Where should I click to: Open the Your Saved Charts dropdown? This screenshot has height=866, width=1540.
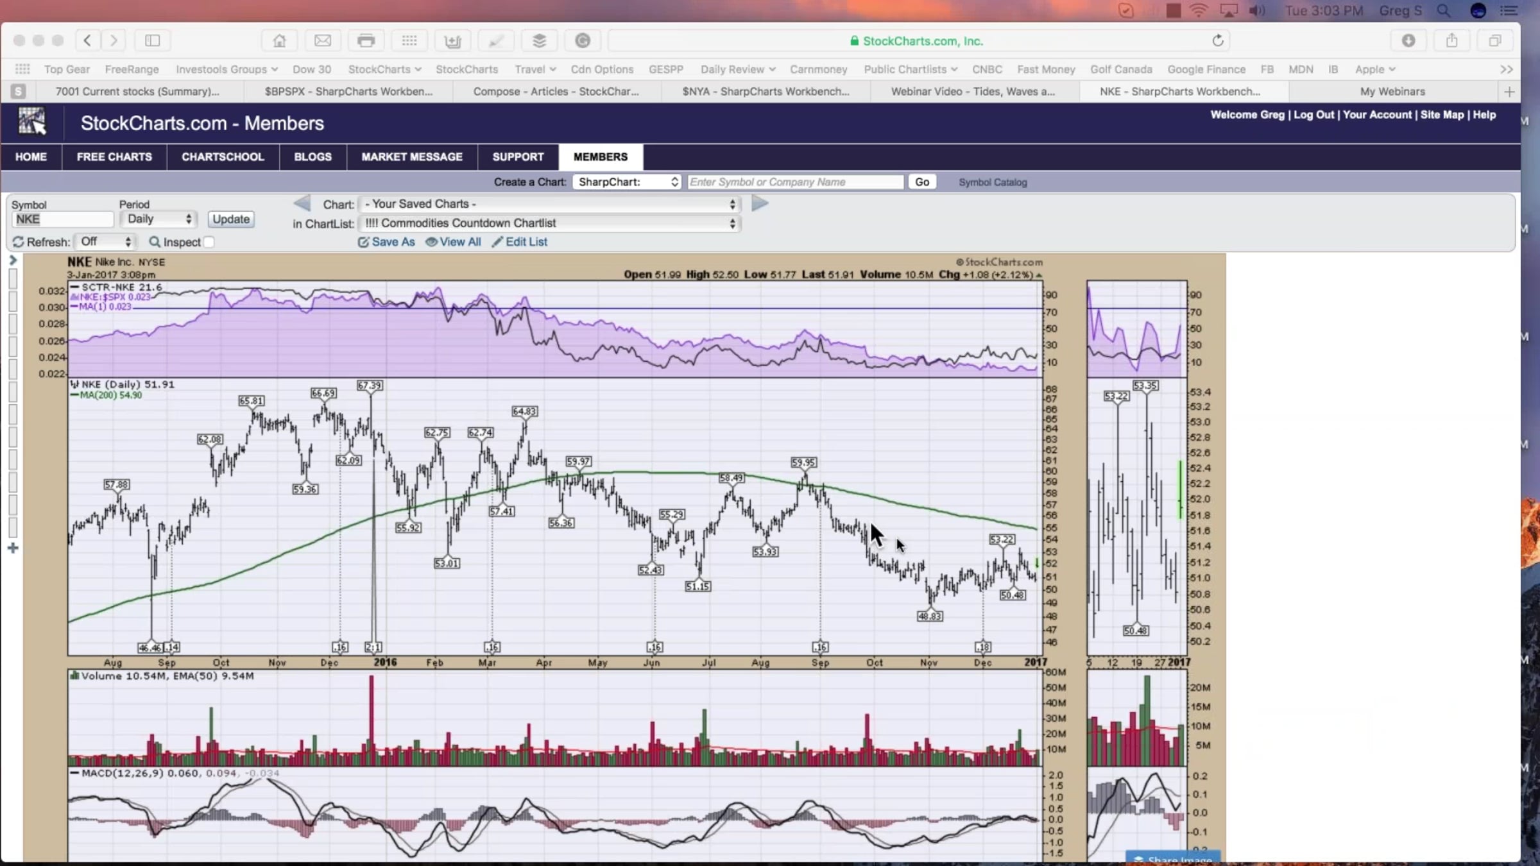click(550, 204)
